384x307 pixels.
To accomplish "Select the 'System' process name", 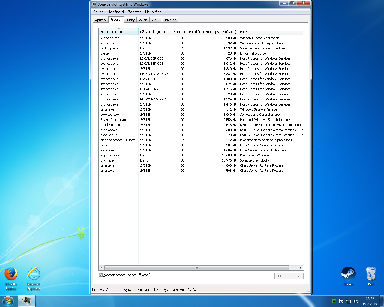I will [106, 53].
